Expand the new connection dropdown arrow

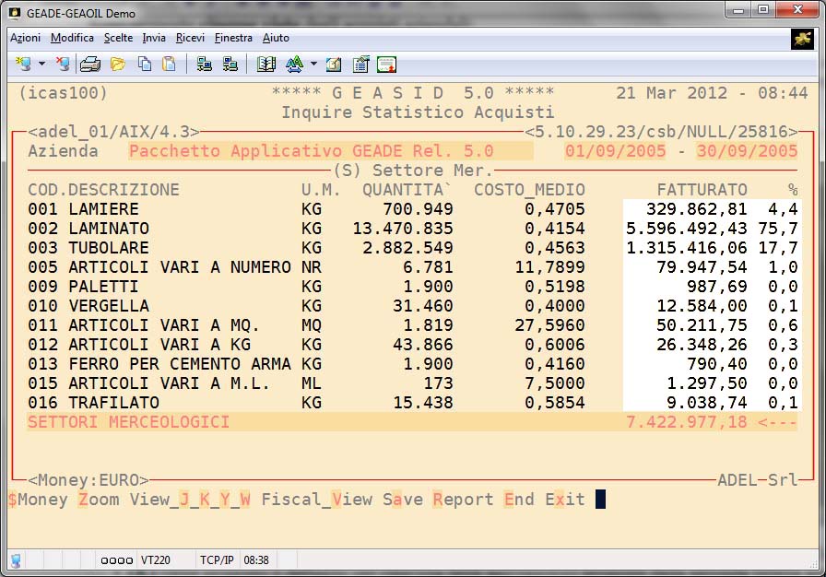click(42, 64)
